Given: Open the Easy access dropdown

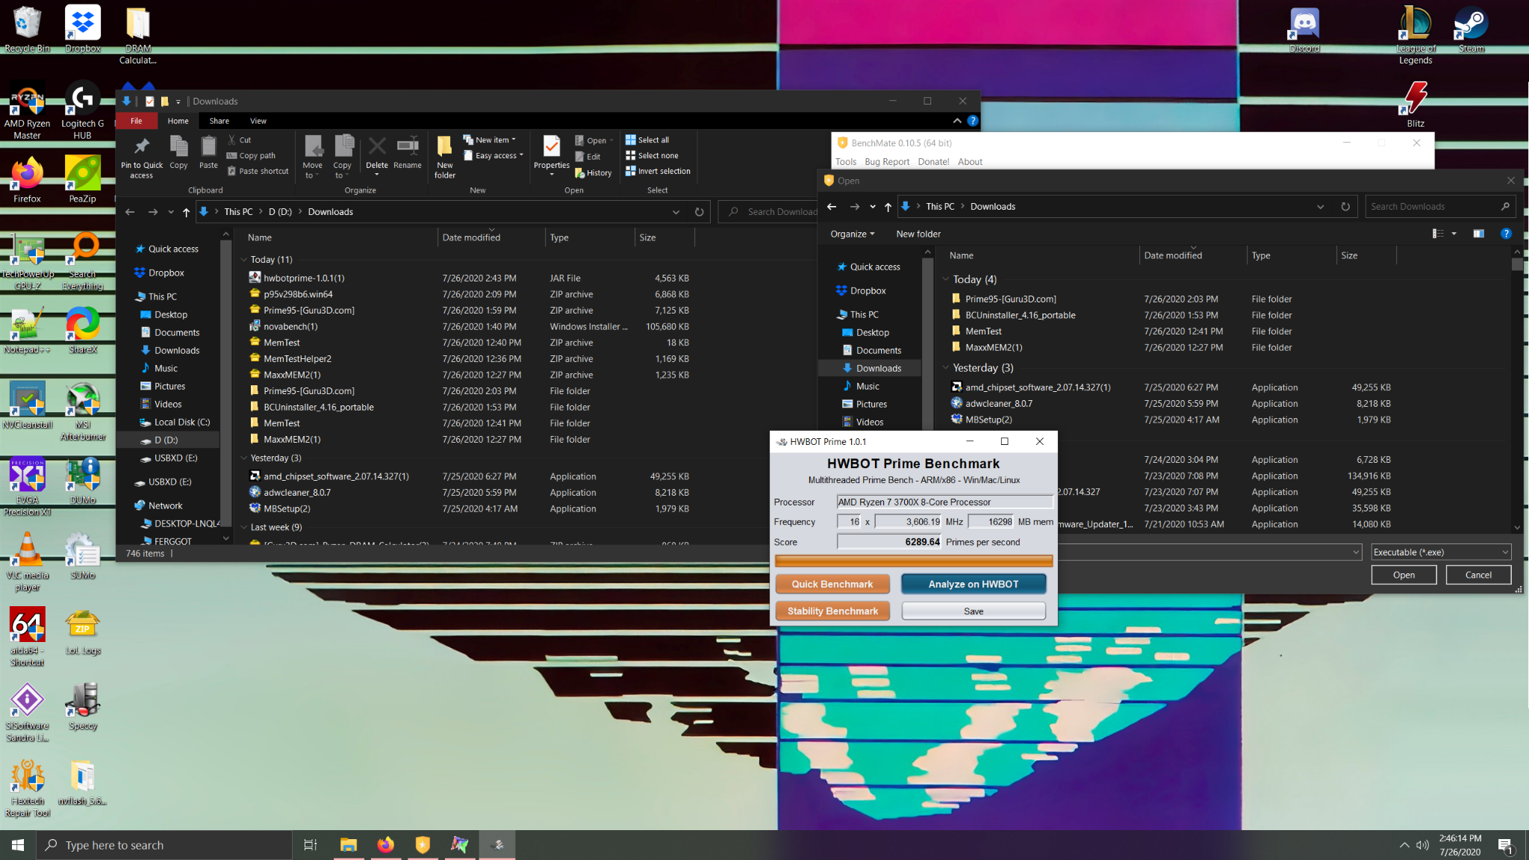Looking at the screenshot, I should (493, 155).
